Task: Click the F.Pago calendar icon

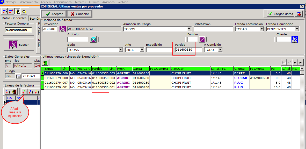Action: point(18,76)
